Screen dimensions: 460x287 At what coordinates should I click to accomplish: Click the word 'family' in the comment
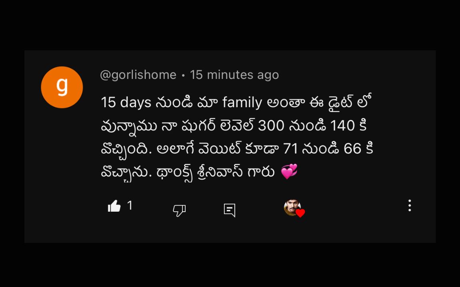(242, 103)
